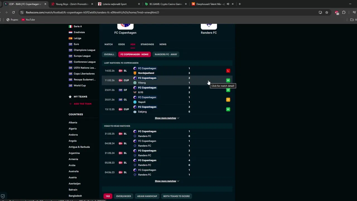This screenshot has height=201, width=357.
Task: Close the Loteria națională Sport tab
Action: pyautogui.click(x=139, y=4)
